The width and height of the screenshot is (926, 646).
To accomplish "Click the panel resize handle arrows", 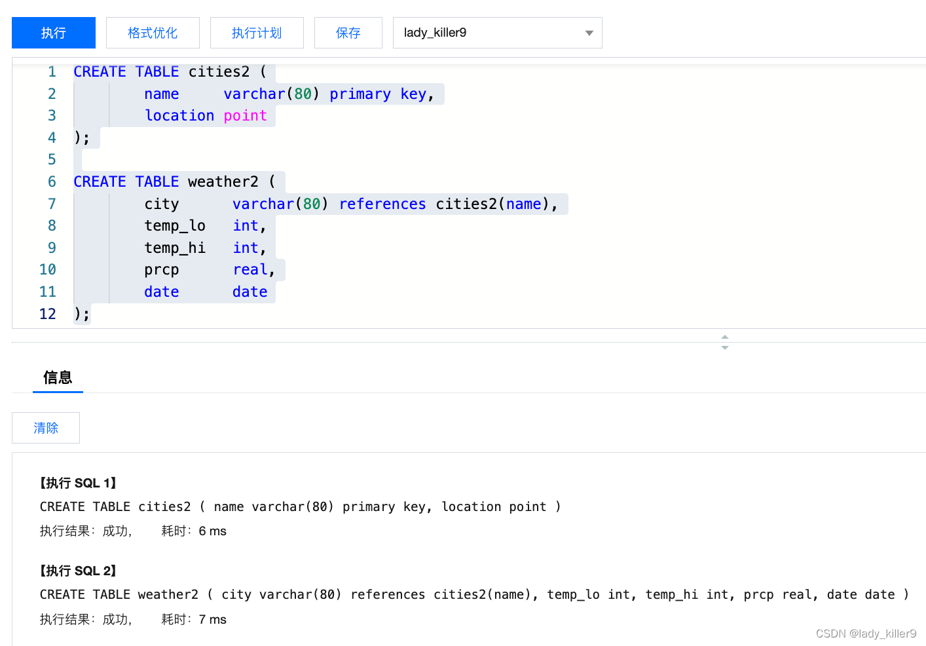I will (x=725, y=342).
